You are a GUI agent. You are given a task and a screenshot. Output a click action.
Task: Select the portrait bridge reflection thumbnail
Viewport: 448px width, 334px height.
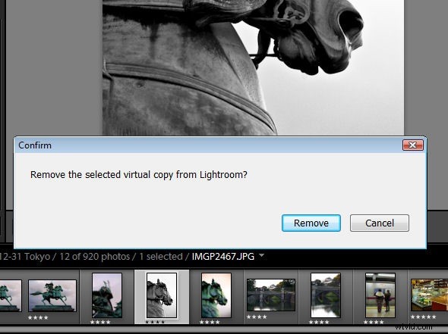point(326,295)
